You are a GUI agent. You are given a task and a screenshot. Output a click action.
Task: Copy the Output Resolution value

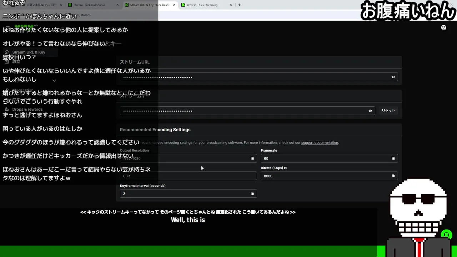252,158
